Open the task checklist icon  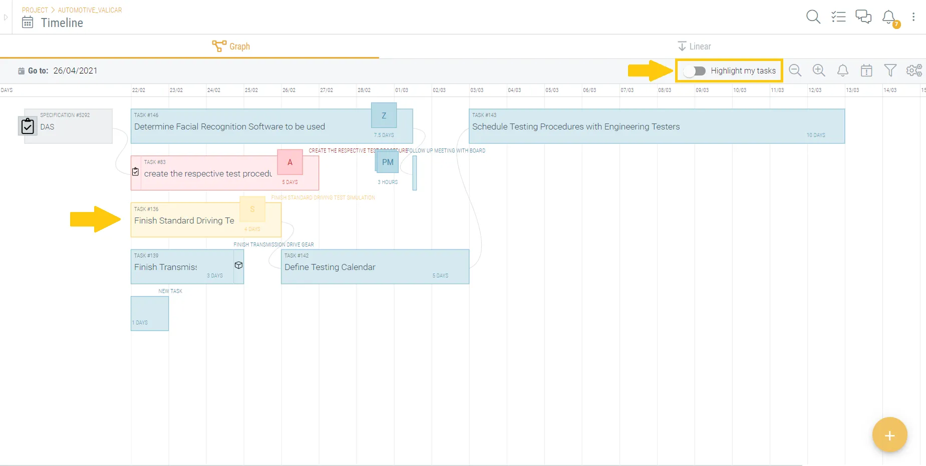(x=838, y=16)
